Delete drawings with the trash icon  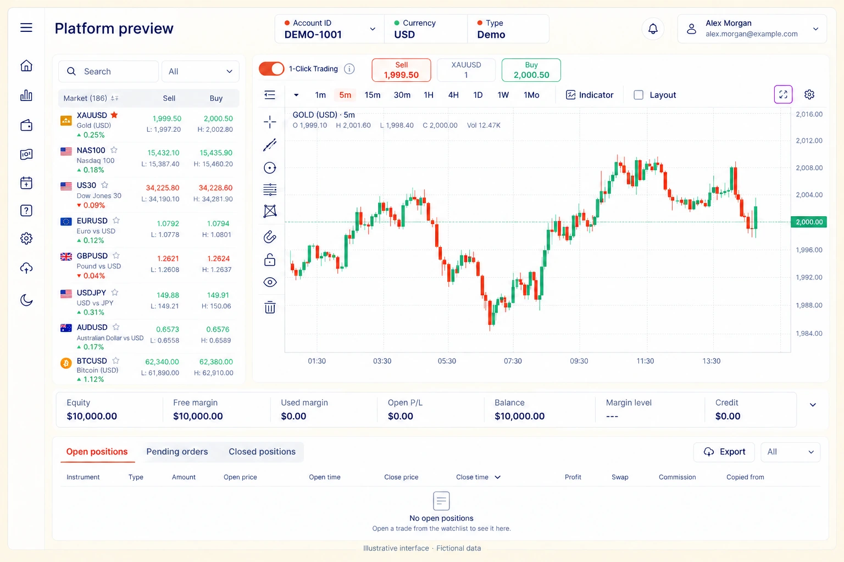coord(270,307)
